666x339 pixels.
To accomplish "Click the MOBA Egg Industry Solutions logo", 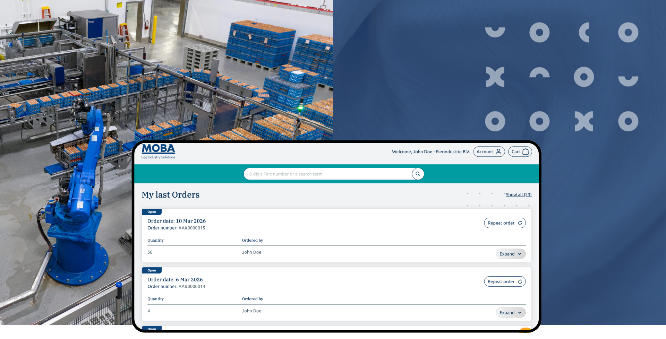I will coord(158,151).
